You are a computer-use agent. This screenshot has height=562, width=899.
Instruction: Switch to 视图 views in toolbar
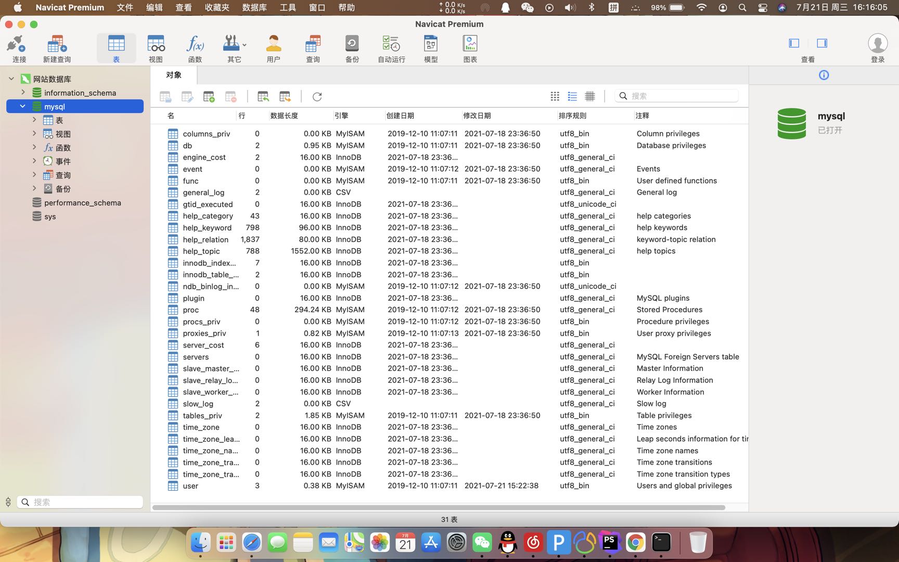[156, 48]
